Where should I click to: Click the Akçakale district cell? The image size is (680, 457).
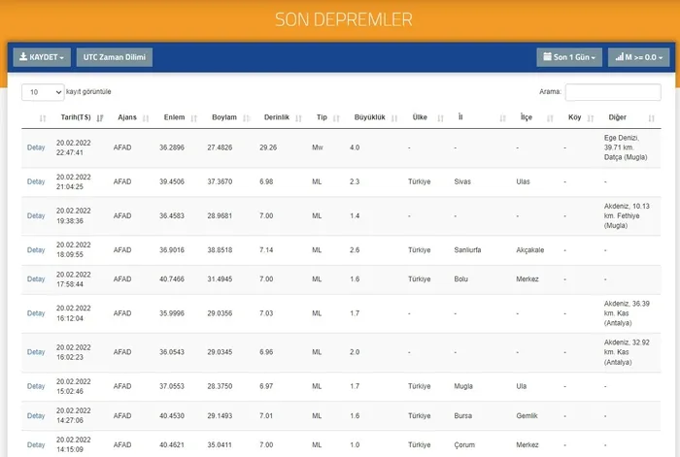530,250
